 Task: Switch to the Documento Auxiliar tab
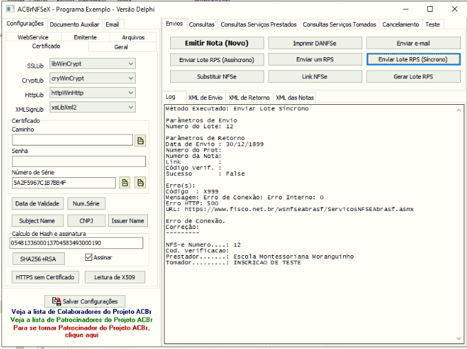[74, 24]
